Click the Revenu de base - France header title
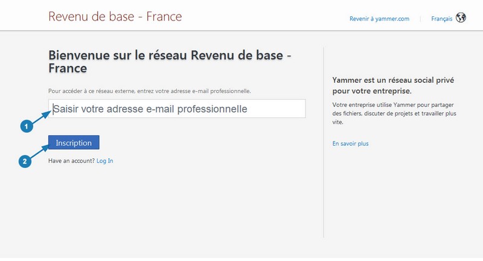Image resolution: width=483 pixels, height=261 pixels. (115, 16)
